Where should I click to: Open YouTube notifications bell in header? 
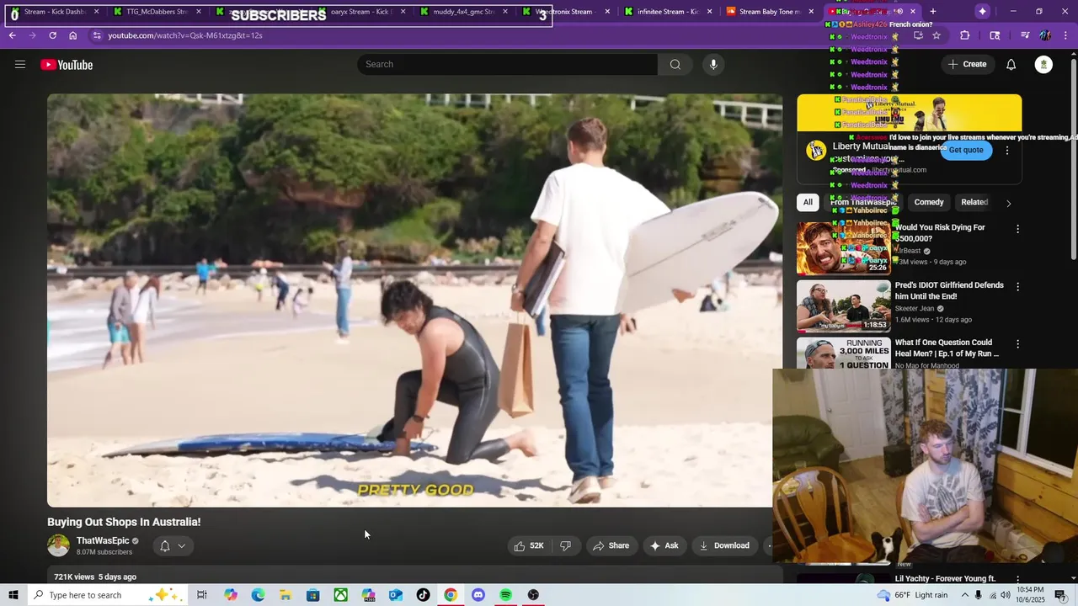1011,65
